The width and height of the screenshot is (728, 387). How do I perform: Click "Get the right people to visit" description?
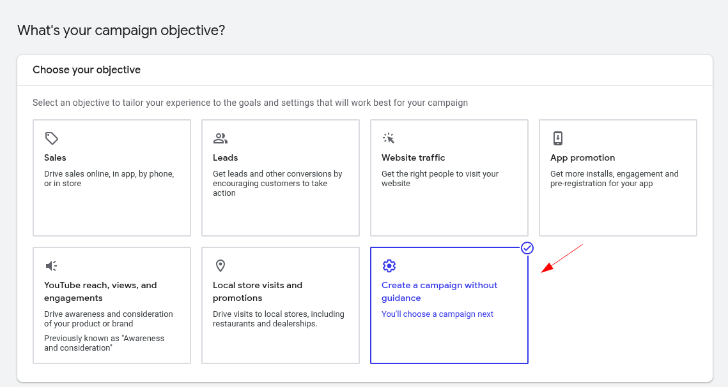coord(440,179)
